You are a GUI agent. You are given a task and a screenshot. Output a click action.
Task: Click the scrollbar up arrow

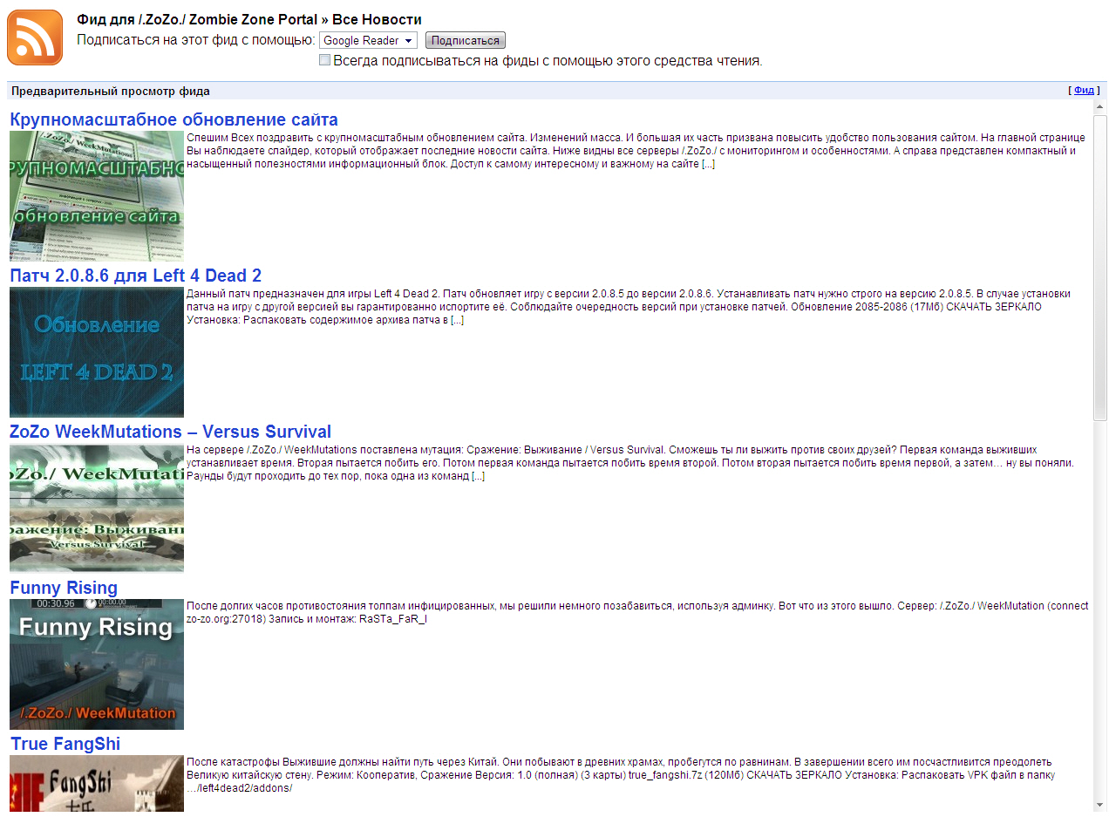(1099, 107)
